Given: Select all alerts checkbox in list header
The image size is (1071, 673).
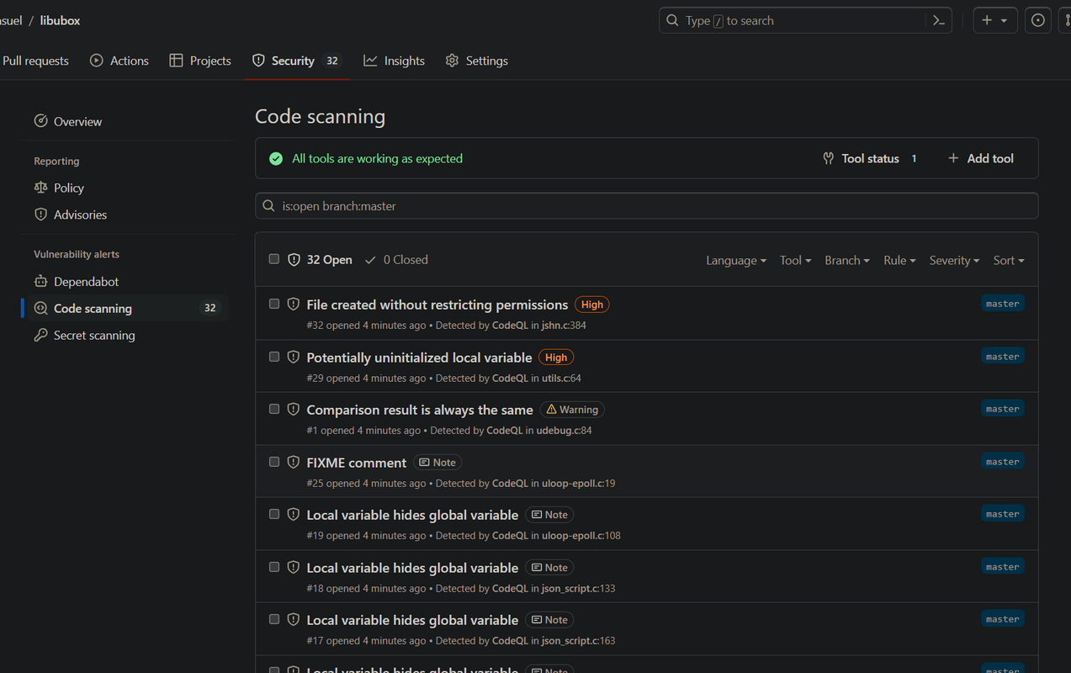Looking at the screenshot, I should tap(274, 259).
